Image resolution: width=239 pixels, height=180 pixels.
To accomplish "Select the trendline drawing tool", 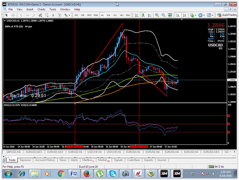I will point(34,15).
